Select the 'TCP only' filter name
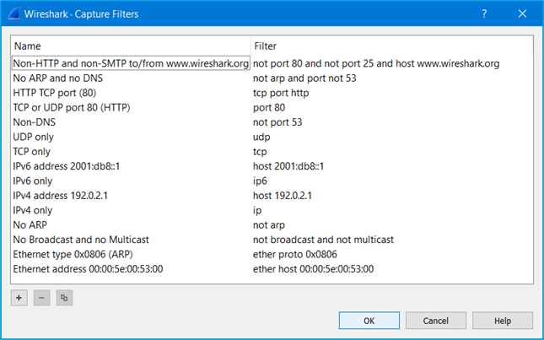544x340 pixels. pyautogui.click(x=31, y=152)
